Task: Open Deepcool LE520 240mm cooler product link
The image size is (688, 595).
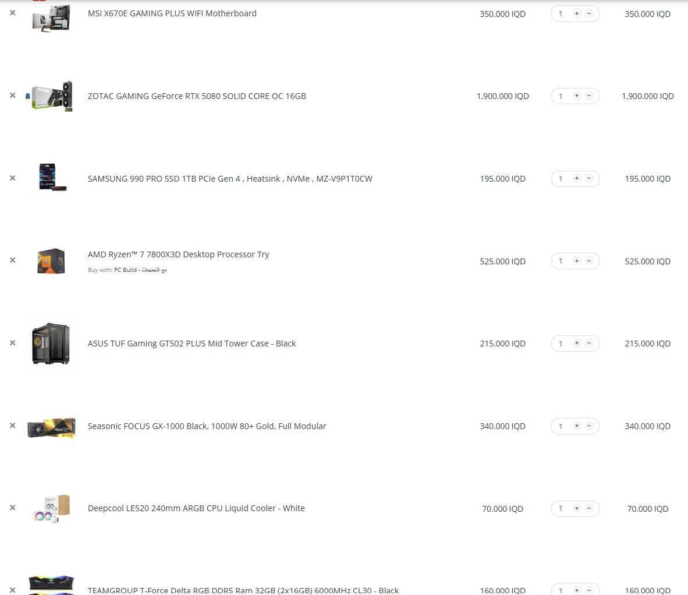Action: pyautogui.click(x=196, y=508)
